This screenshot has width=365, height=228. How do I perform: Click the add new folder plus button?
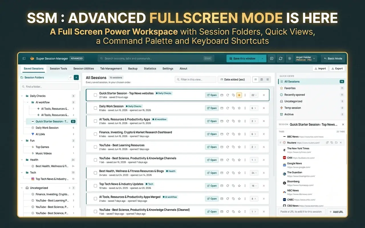[76, 77]
